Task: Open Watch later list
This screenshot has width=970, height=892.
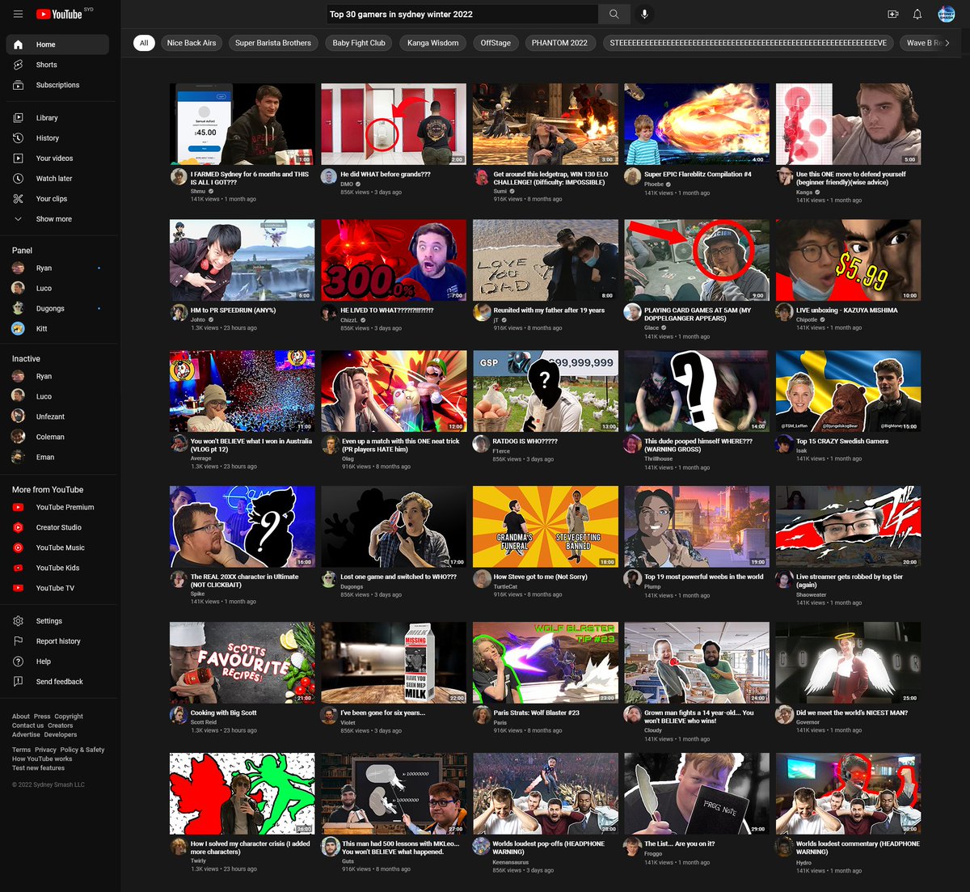Action: 57,179
